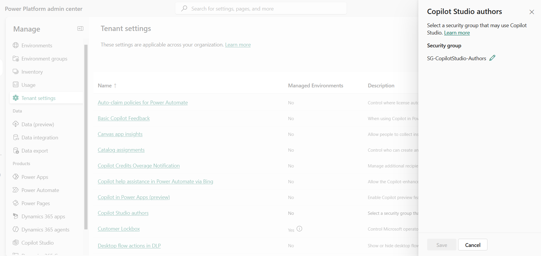Open Catalog assignments setting
Viewport: 541px width, 256px height.
tap(121, 150)
